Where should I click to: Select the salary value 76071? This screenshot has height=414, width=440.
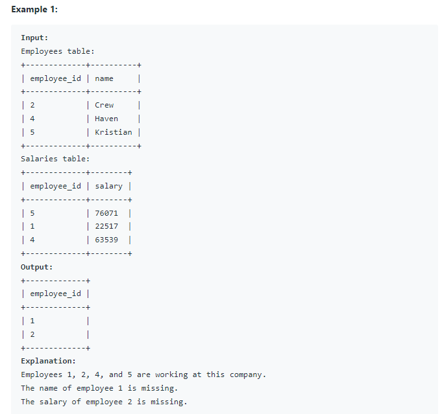[x=106, y=213]
